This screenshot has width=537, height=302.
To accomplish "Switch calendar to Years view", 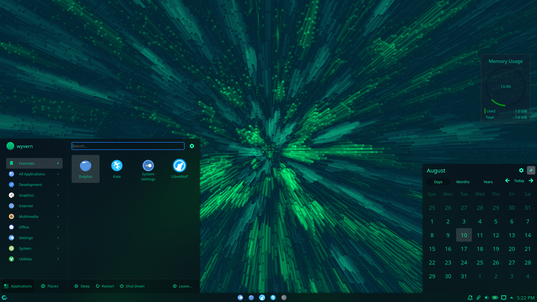I will point(488,182).
